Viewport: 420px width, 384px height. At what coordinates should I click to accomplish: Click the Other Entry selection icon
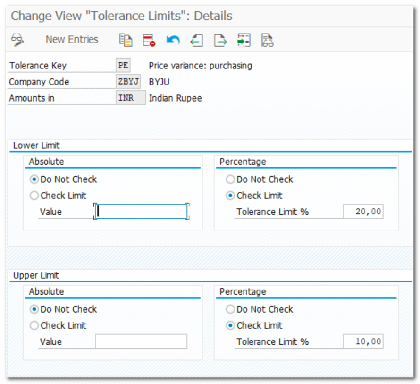tap(244, 40)
